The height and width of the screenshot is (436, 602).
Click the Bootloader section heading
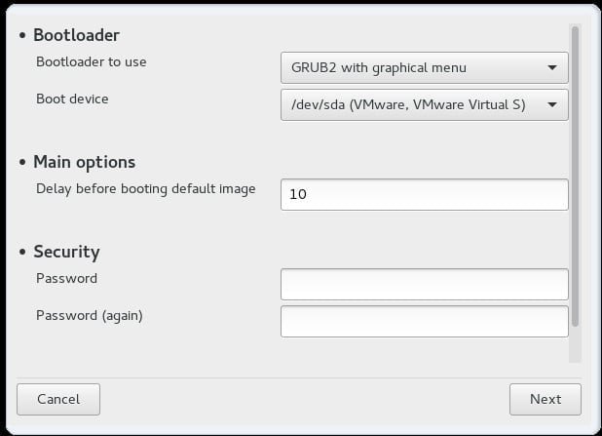tap(76, 35)
